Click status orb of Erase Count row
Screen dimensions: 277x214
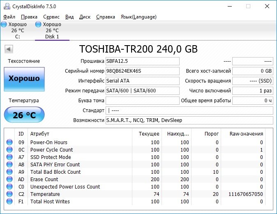click(x=9, y=179)
